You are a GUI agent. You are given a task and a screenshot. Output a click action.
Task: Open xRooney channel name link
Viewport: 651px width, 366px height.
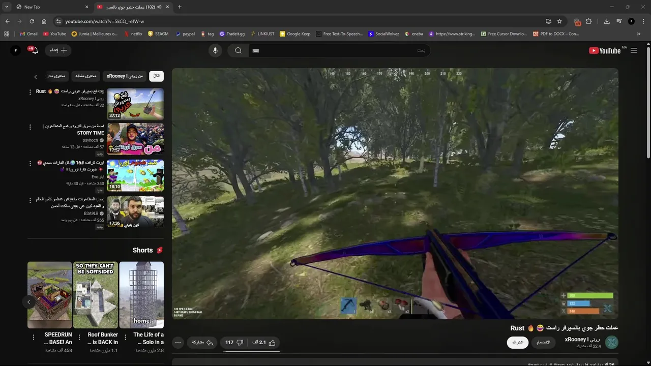(x=582, y=339)
